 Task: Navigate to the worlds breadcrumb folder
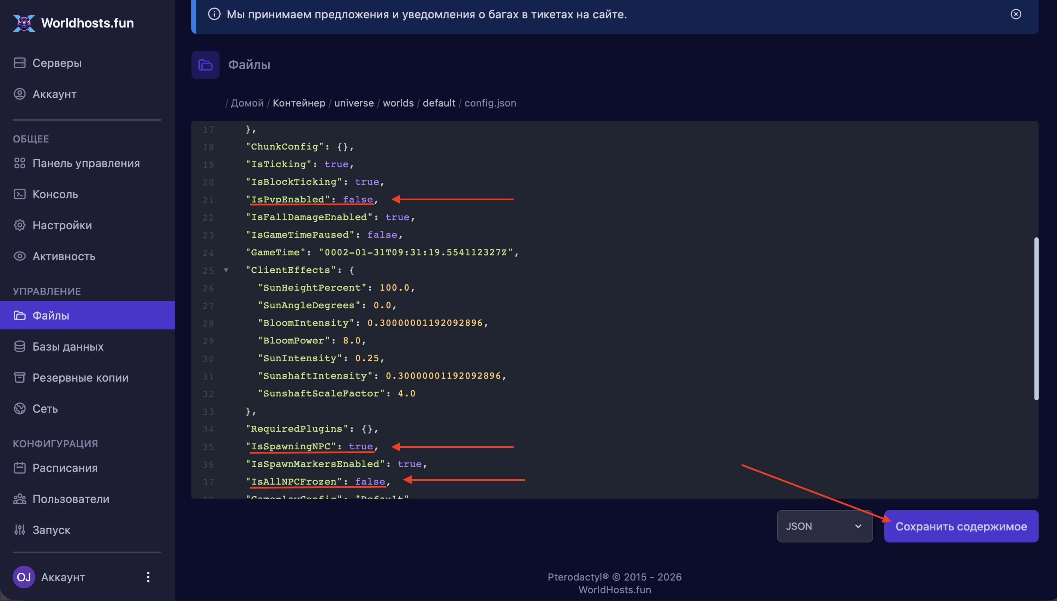pyautogui.click(x=398, y=103)
